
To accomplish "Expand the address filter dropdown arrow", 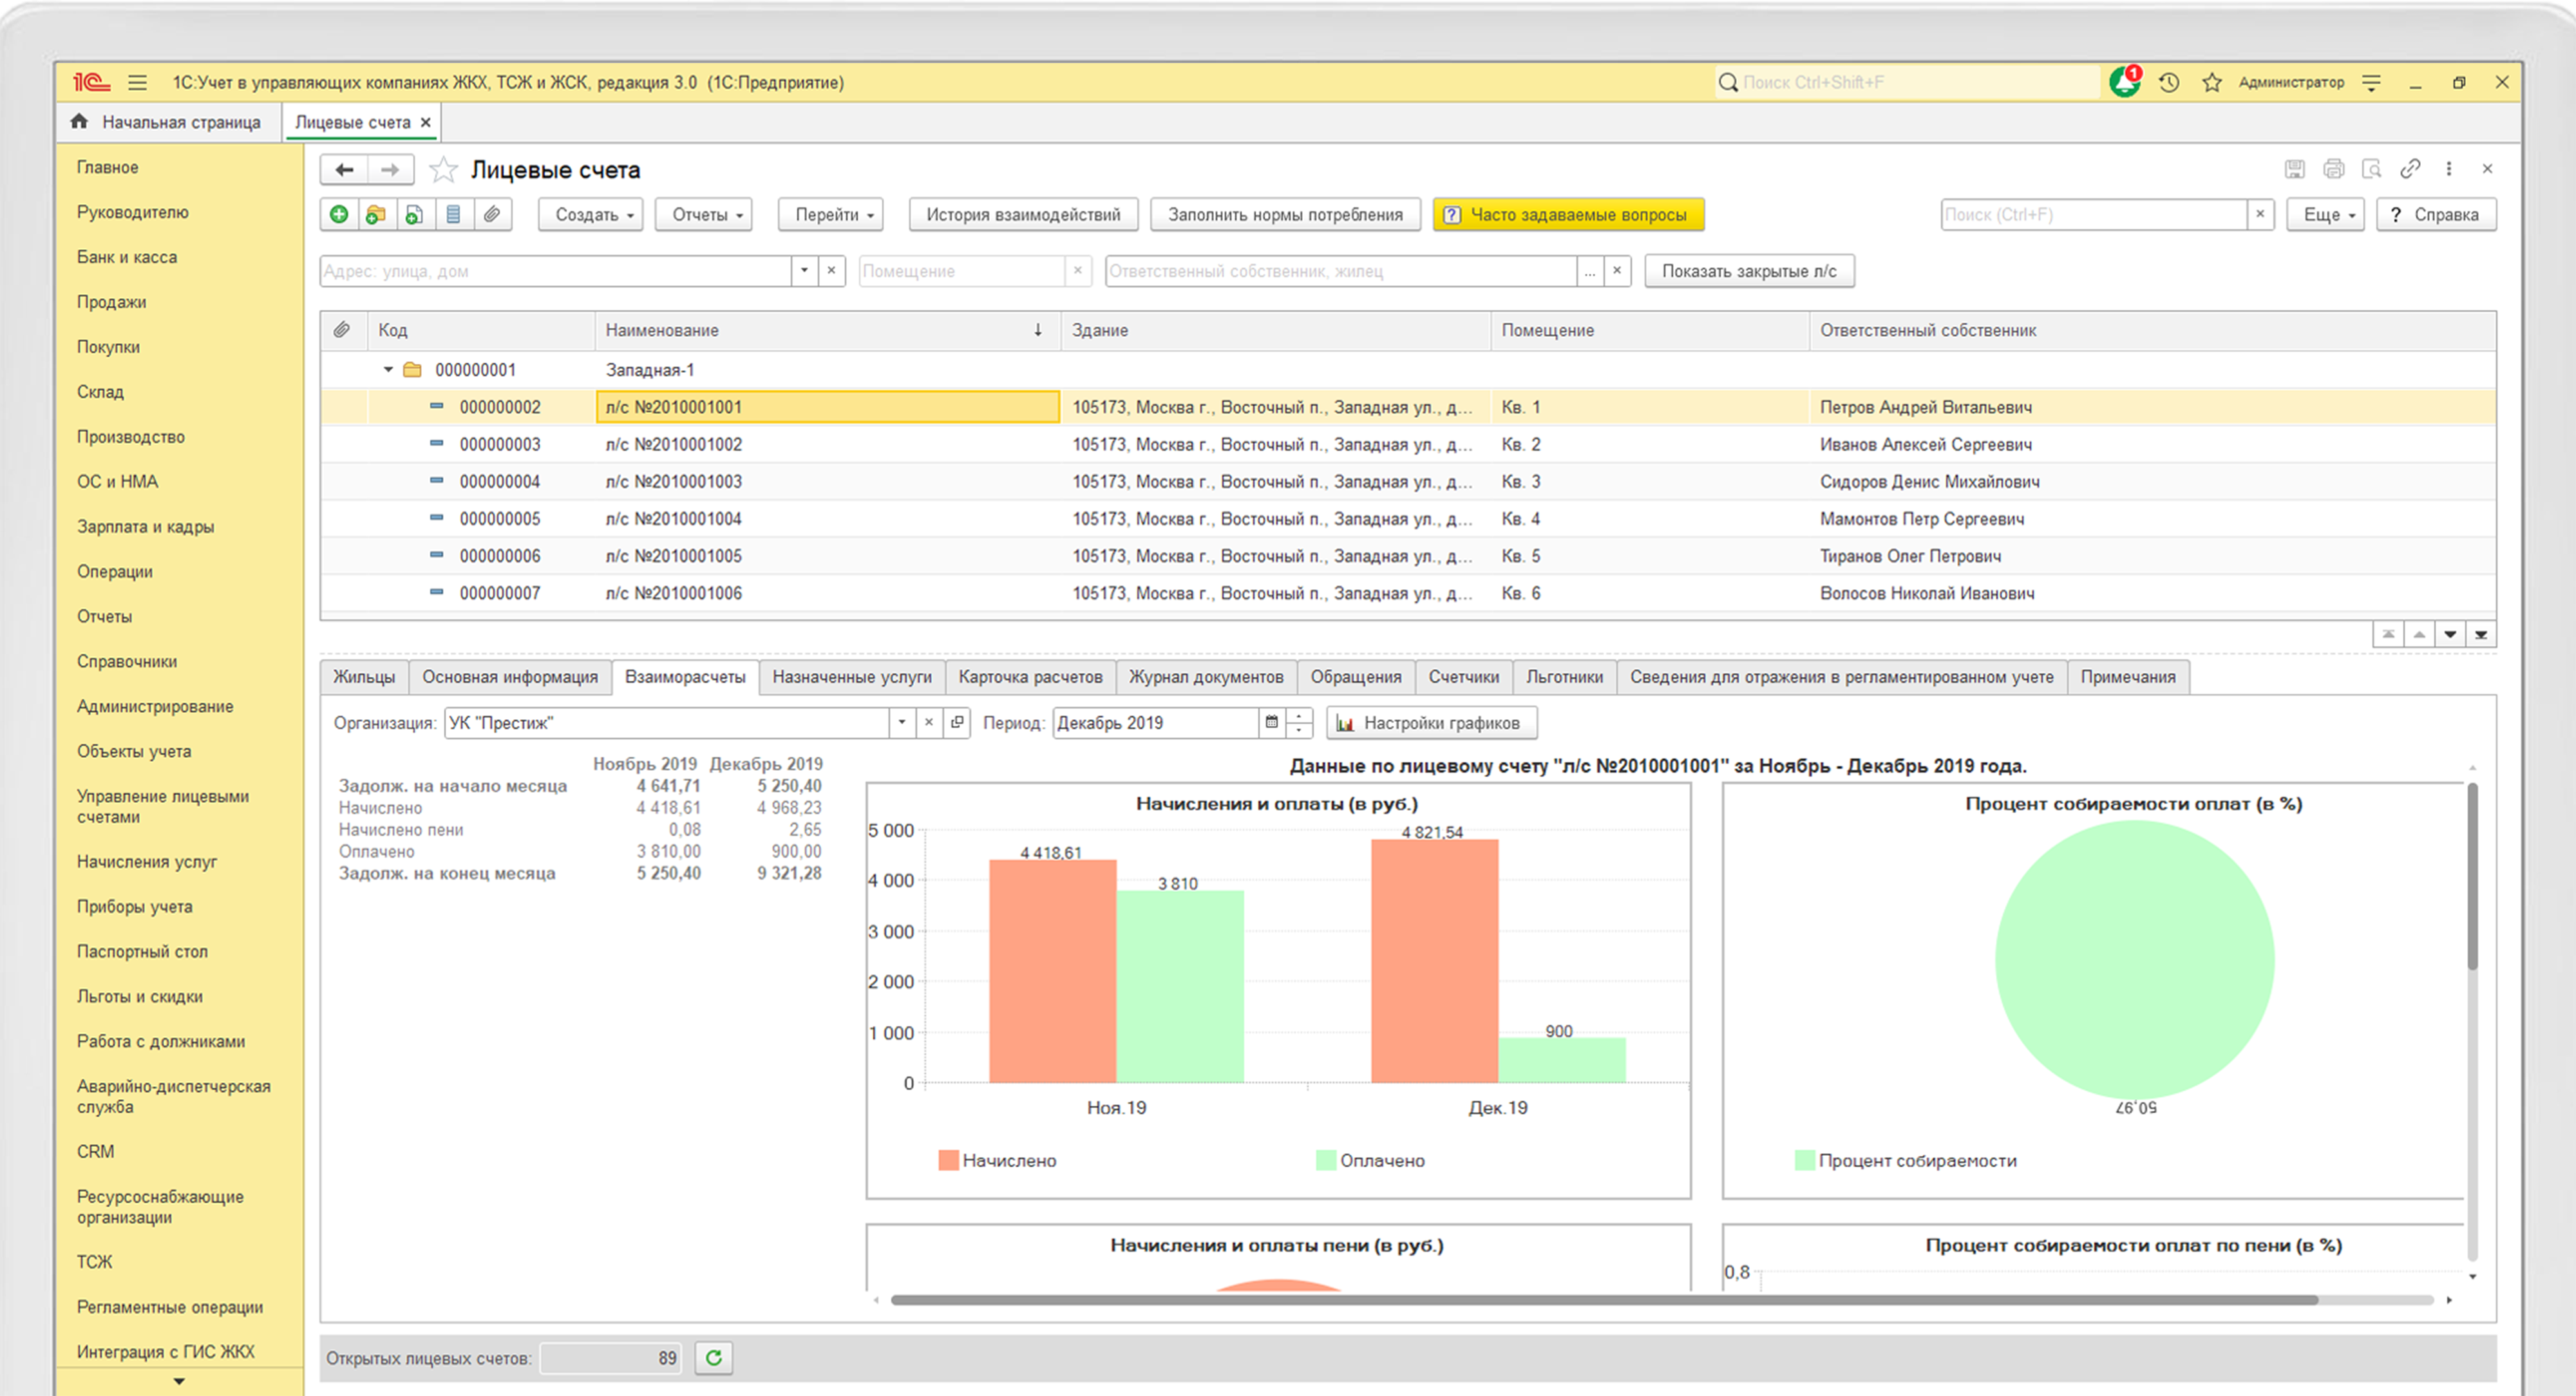I will (x=804, y=271).
